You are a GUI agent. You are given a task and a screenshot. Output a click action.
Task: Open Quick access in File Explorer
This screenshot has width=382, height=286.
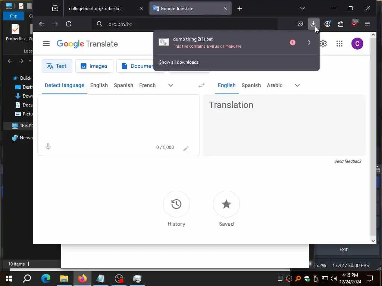point(22,78)
